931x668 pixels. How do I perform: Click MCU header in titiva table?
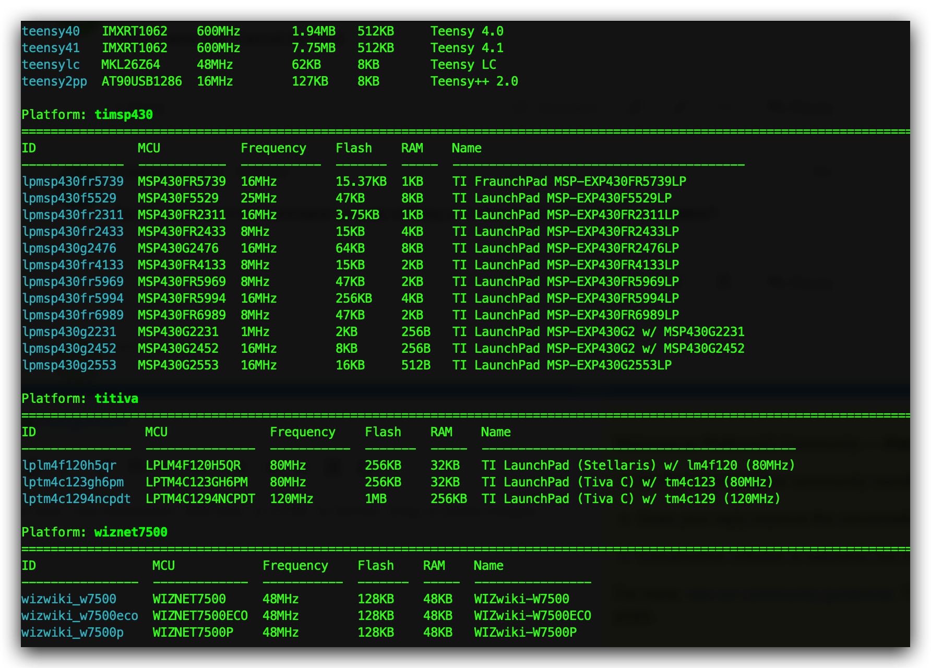[x=157, y=432]
